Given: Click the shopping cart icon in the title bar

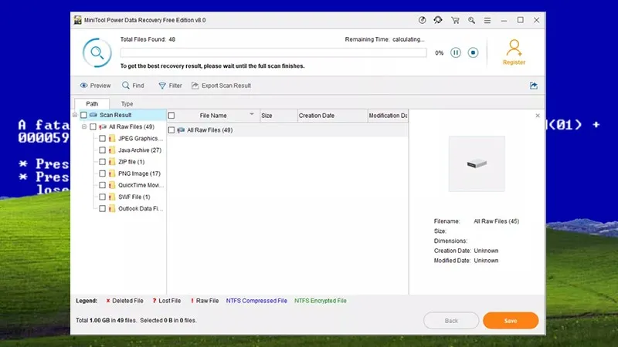Looking at the screenshot, I should (455, 21).
